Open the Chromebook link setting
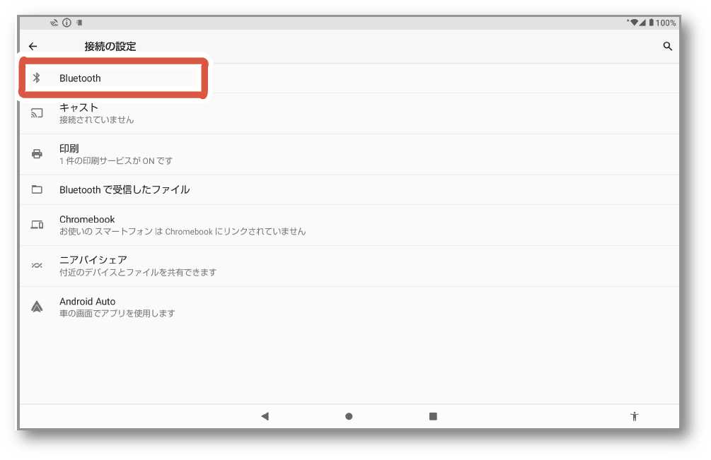Image resolution: width=711 pixels, height=460 pixels. pos(349,225)
